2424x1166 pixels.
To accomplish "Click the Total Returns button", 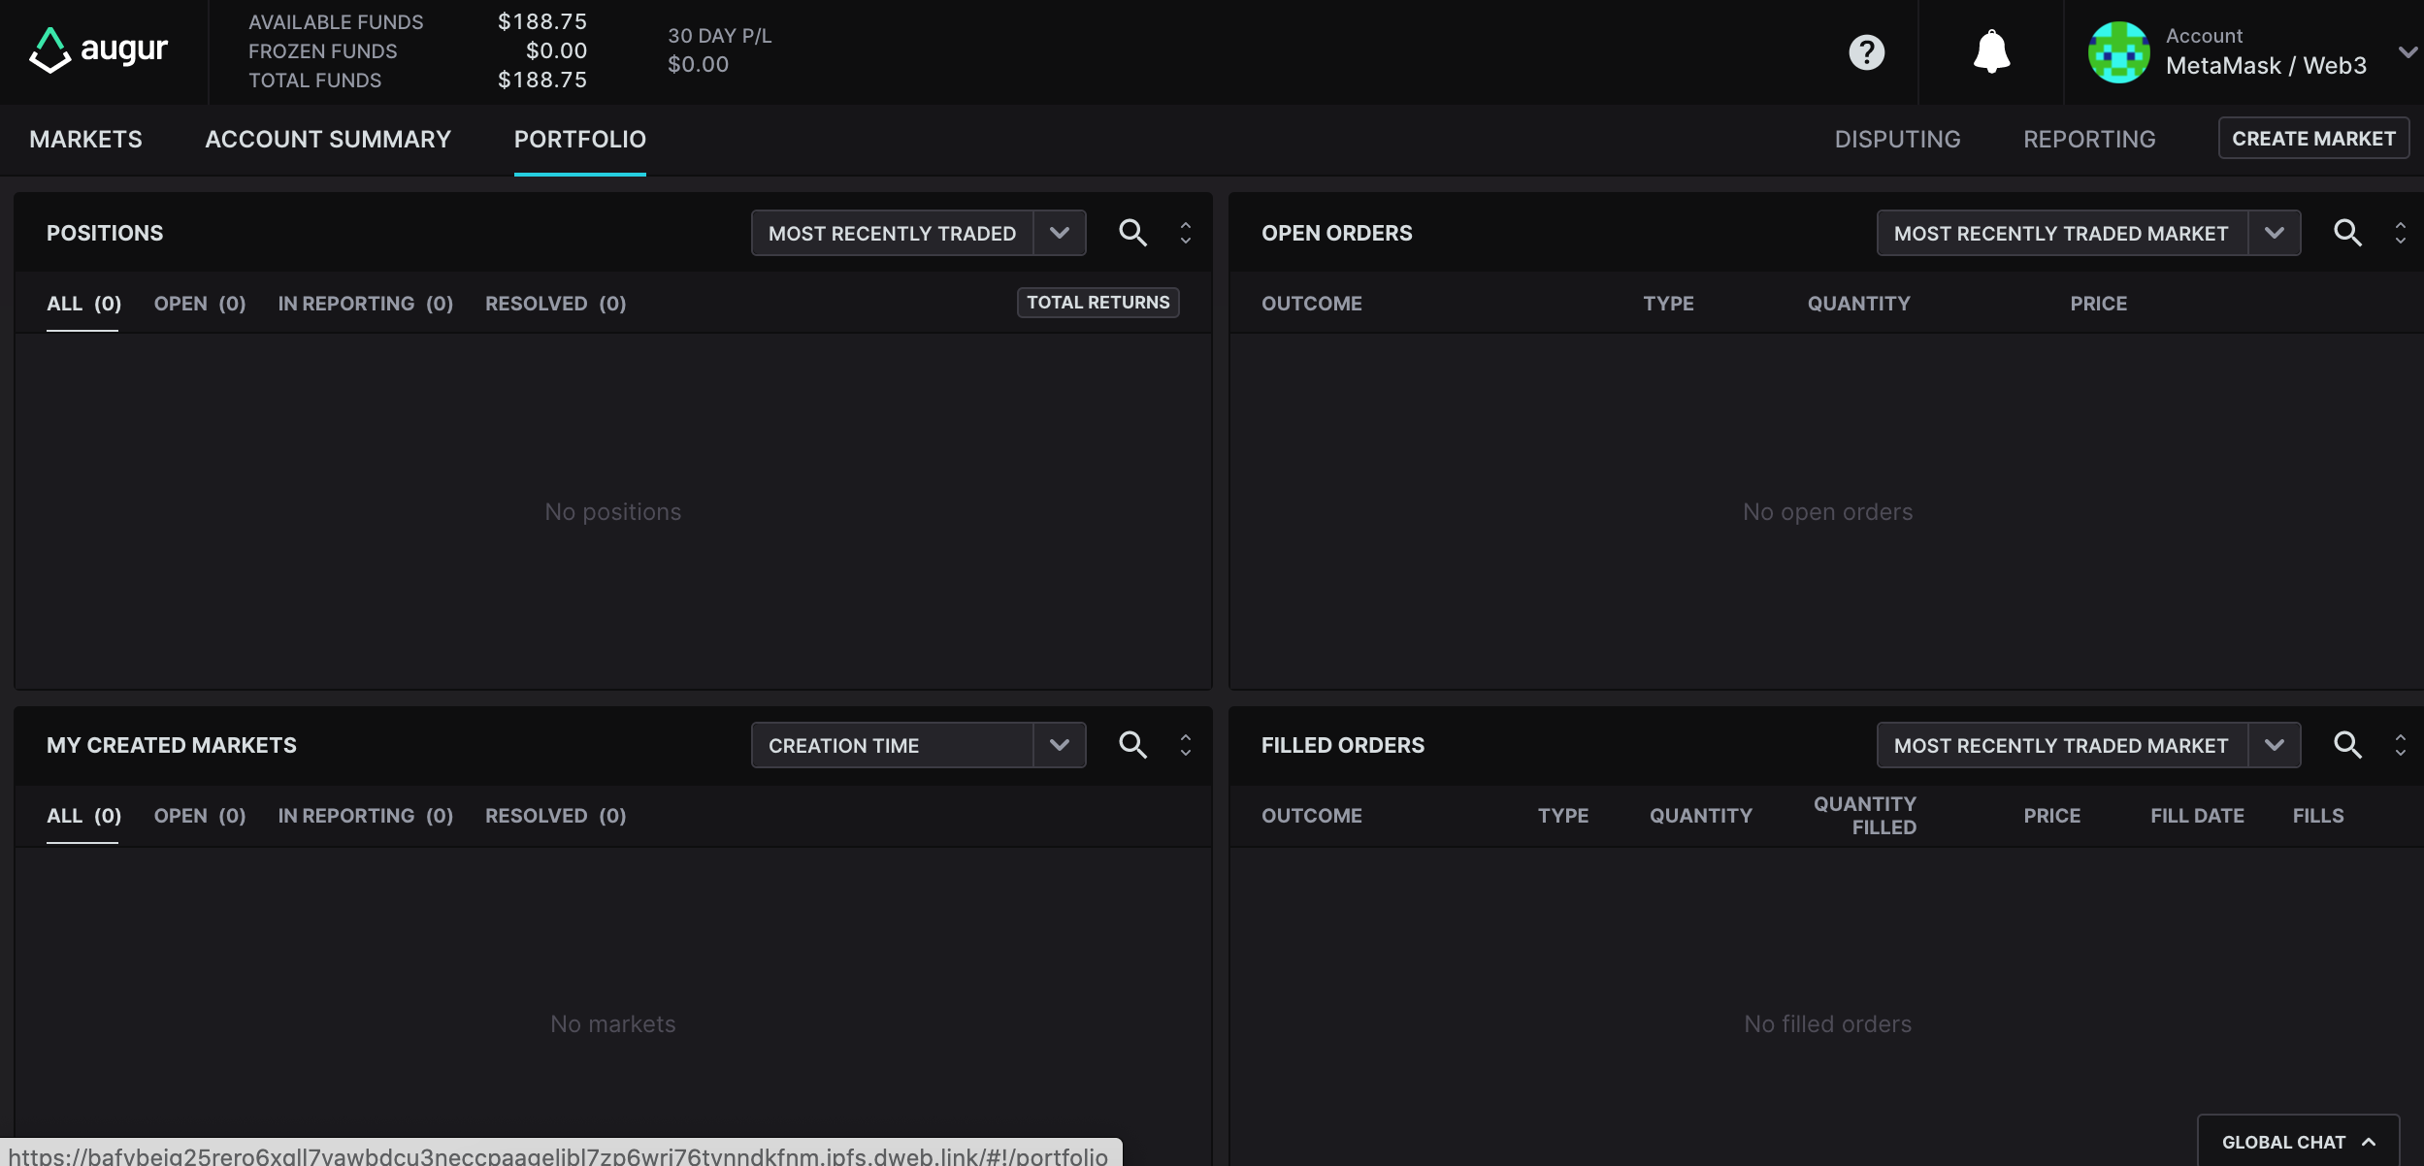I will [1097, 302].
